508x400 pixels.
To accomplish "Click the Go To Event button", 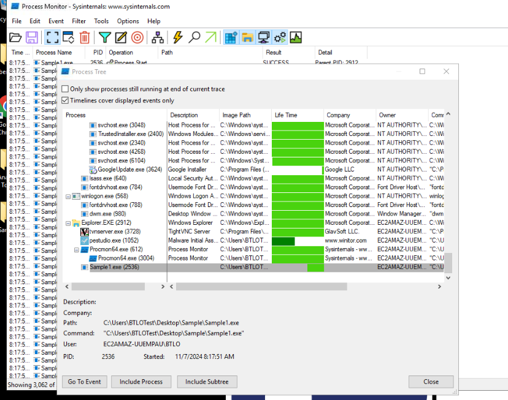I will [x=85, y=382].
